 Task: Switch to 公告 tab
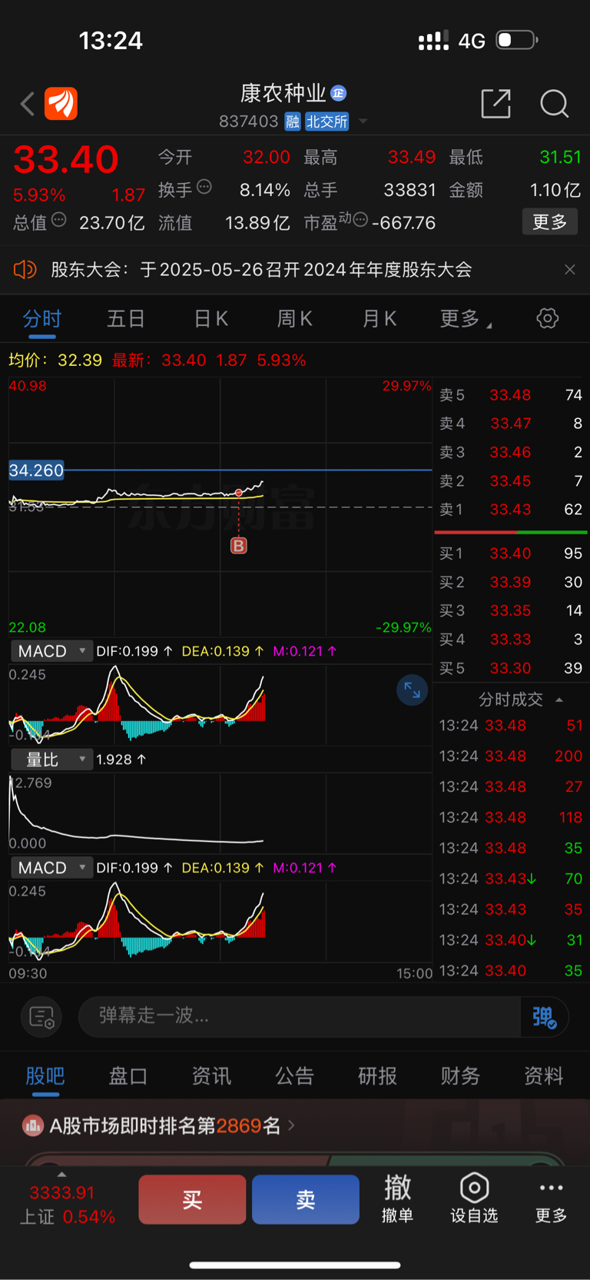[x=295, y=1076]
